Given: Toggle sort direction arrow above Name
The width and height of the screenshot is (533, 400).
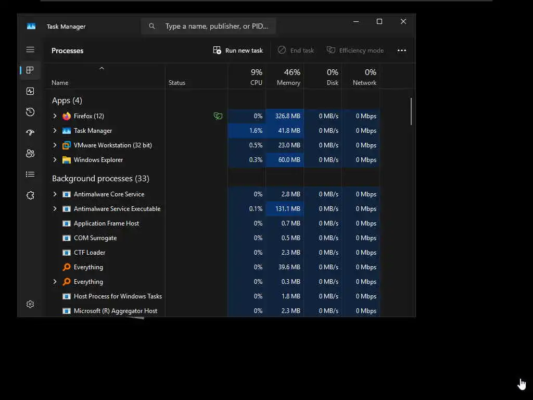Looking at the screenshot, I should point(101,68).
